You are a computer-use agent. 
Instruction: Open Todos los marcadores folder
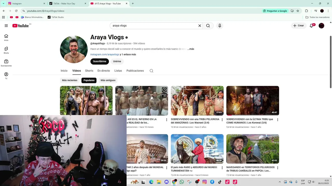click(317, 17)
